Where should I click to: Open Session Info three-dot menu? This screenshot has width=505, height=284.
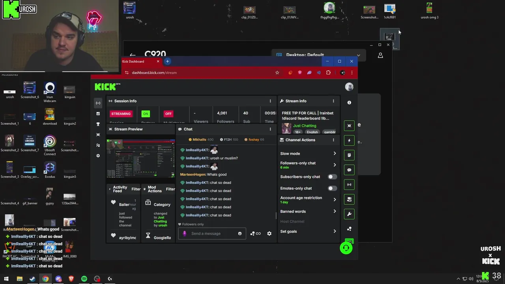point(270,101)
